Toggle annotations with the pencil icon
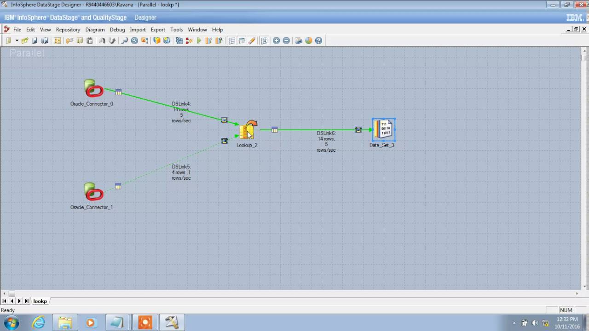The width and height of the screenshot is (589, 331). click(x=252, y=40)
